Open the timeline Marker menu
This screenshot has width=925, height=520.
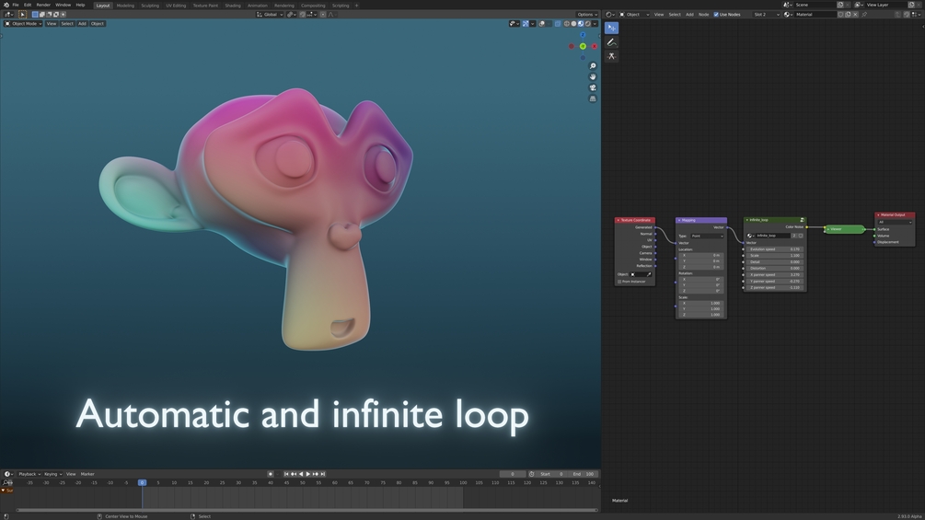[87, 474]
